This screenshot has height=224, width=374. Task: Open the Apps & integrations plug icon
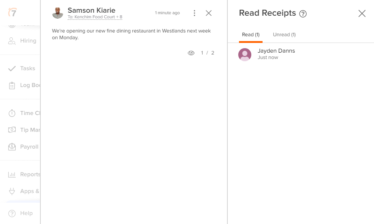tap(12, 191)
